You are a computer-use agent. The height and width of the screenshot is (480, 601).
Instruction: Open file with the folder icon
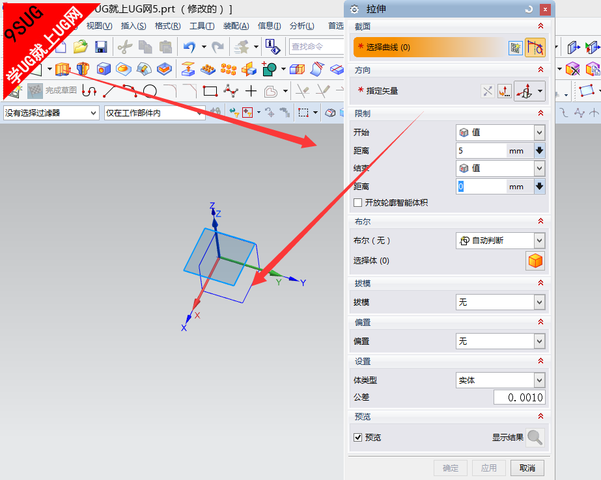click(81, 47)
